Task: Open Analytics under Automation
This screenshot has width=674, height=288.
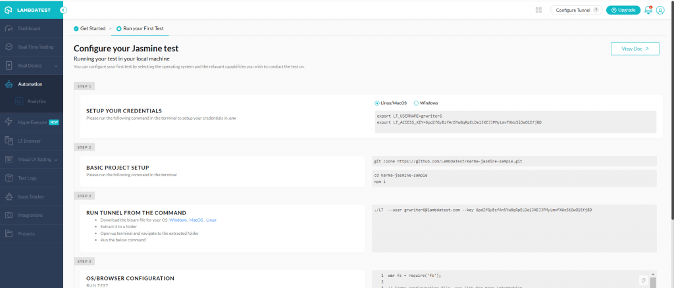Action: tap(36, 101)
